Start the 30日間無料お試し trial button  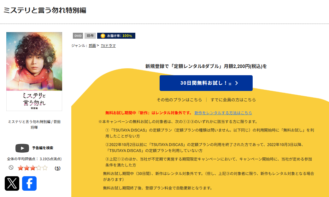(206, 83)
